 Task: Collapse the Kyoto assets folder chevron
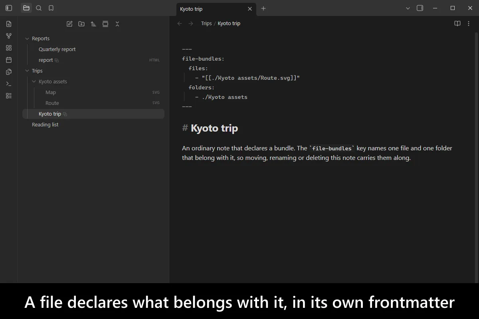pos(34,82)
